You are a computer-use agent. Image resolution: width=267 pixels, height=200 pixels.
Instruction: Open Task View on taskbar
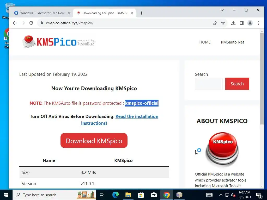tap(102, 195)
